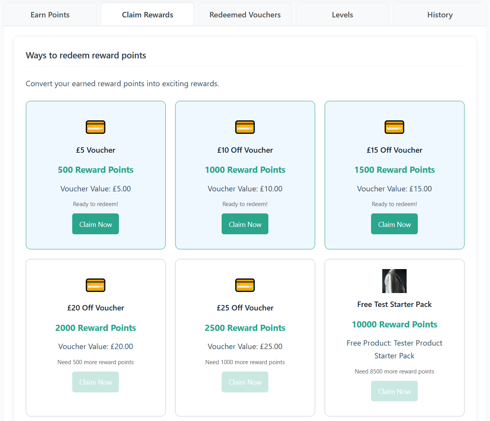Go to the Levels tab
The width and height of the screenshot is (490, 421).
pos(342,15)
